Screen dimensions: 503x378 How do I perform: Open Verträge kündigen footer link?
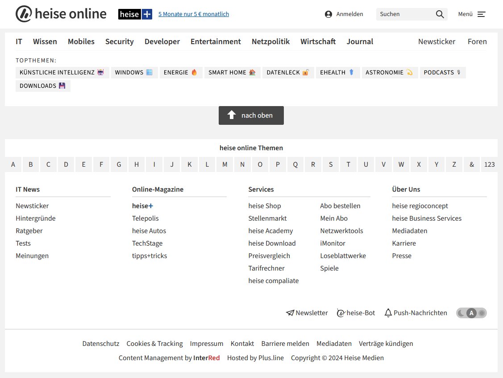[386, 343]
